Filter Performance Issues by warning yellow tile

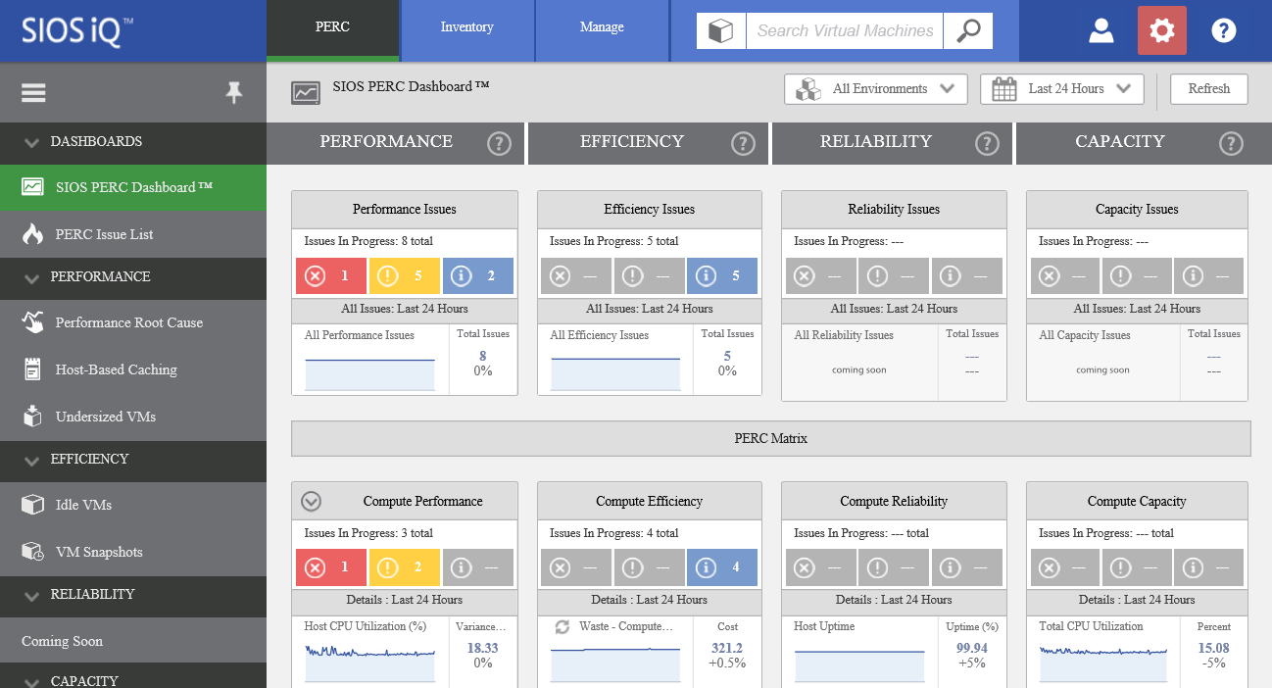click(x=405, y=275)
